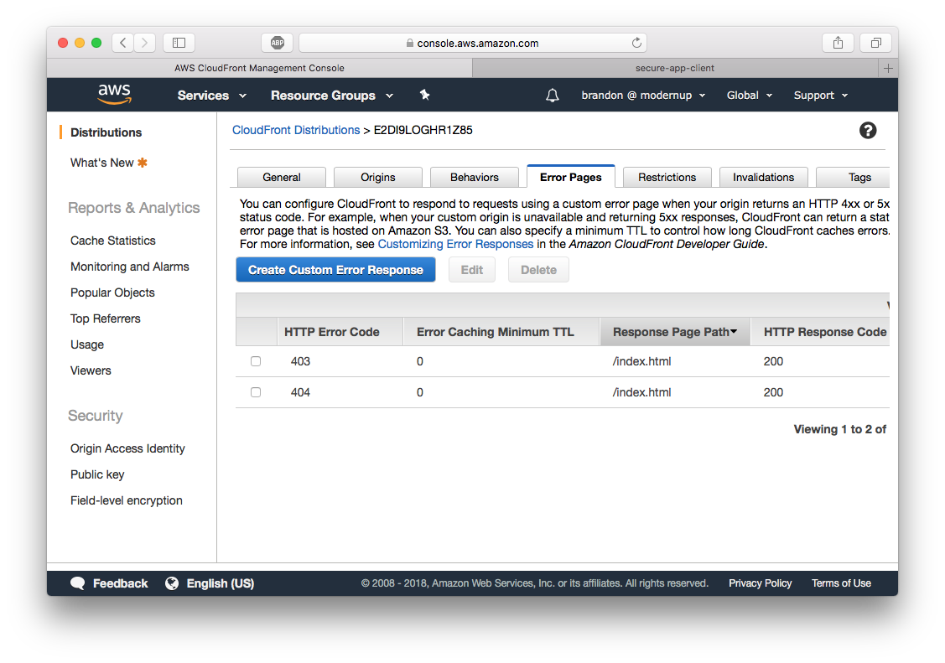The height and width of the screenshot is (663, 945).
Task: Switch to the Behaviors tab
Action: click(x=475, y=177)
